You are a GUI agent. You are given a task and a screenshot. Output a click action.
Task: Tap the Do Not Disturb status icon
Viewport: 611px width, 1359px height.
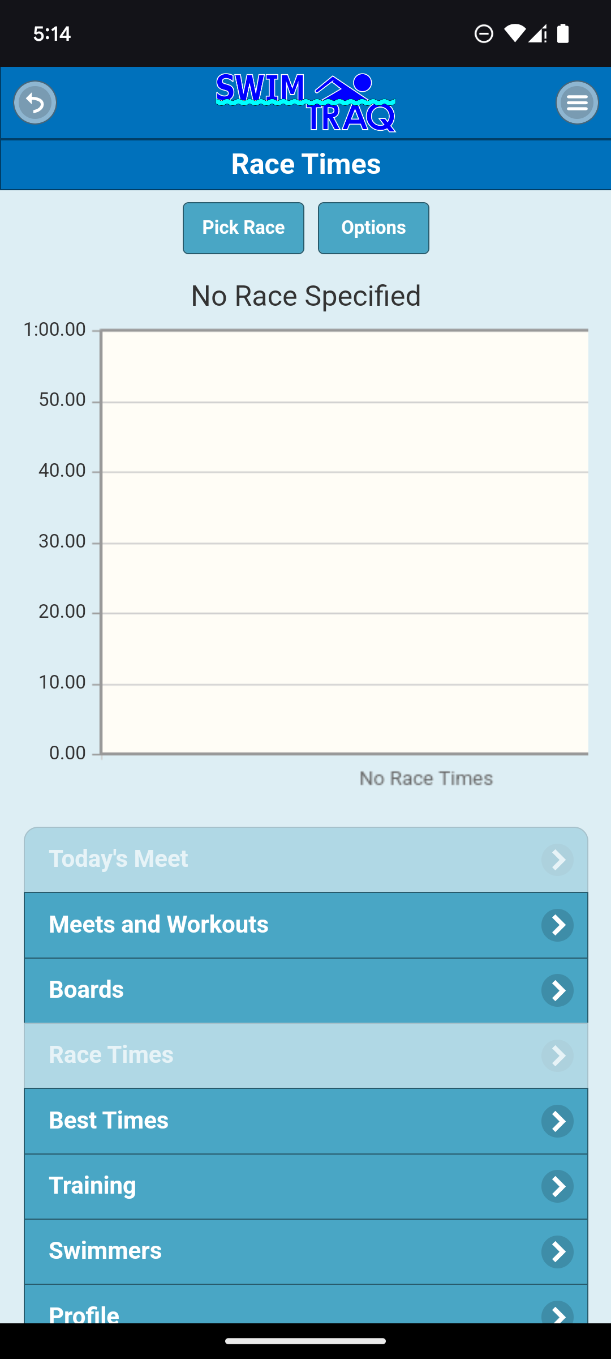pyautogui.click(x=484, y=34)
